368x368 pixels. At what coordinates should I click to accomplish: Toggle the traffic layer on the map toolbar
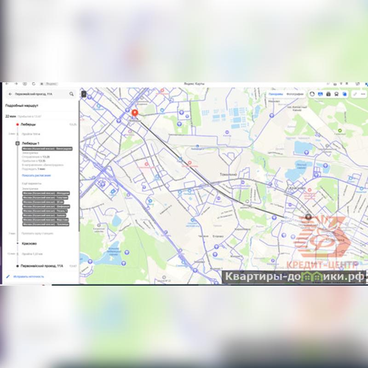(321, 94)
